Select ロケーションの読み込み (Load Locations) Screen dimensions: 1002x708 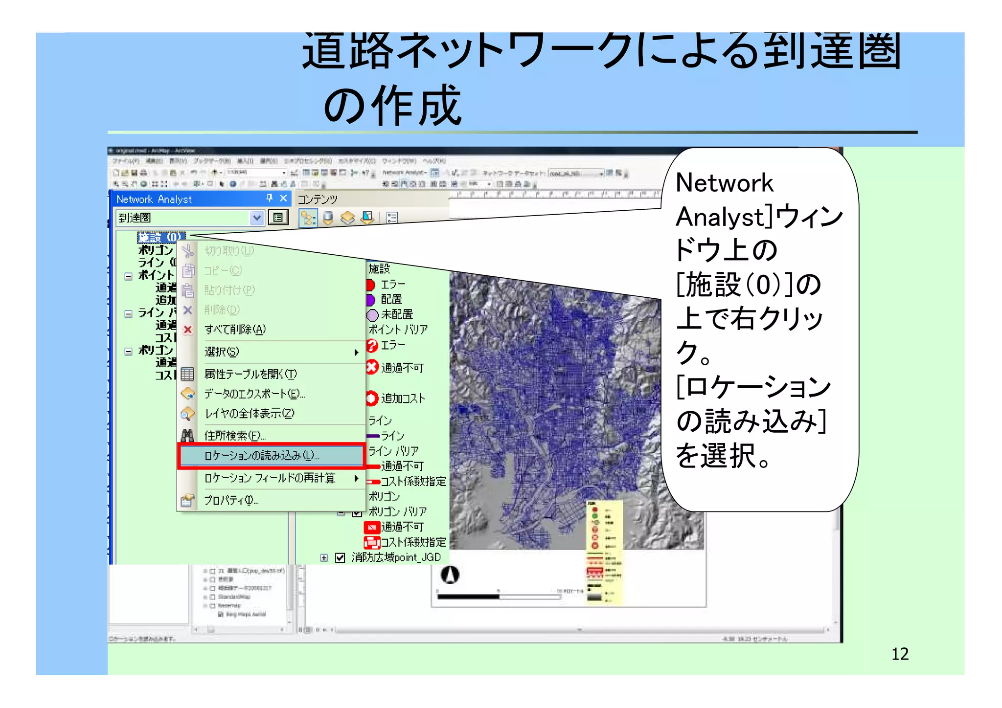(272, 456)
